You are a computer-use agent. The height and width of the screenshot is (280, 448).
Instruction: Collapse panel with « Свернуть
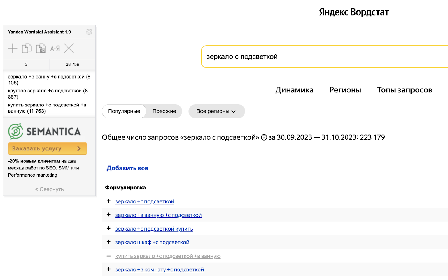point(50,189)
